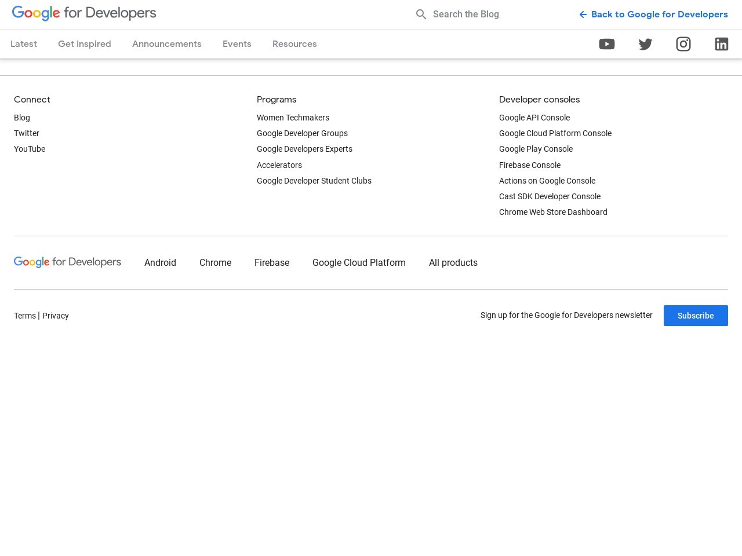This screenshot has width=742, height=556.
Task: Open Firebase Console link
Action: click(x=530, y=165)
